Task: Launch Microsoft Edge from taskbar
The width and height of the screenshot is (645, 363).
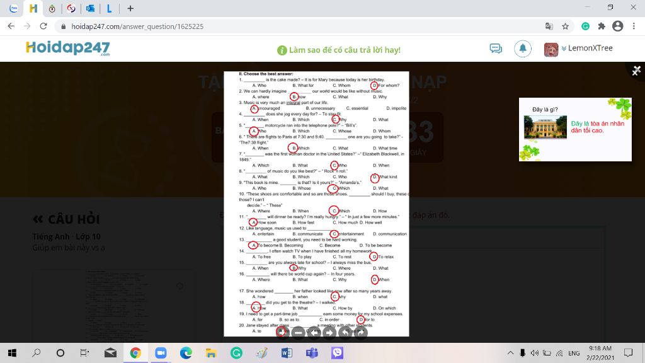Action: [x=186, y=353]
